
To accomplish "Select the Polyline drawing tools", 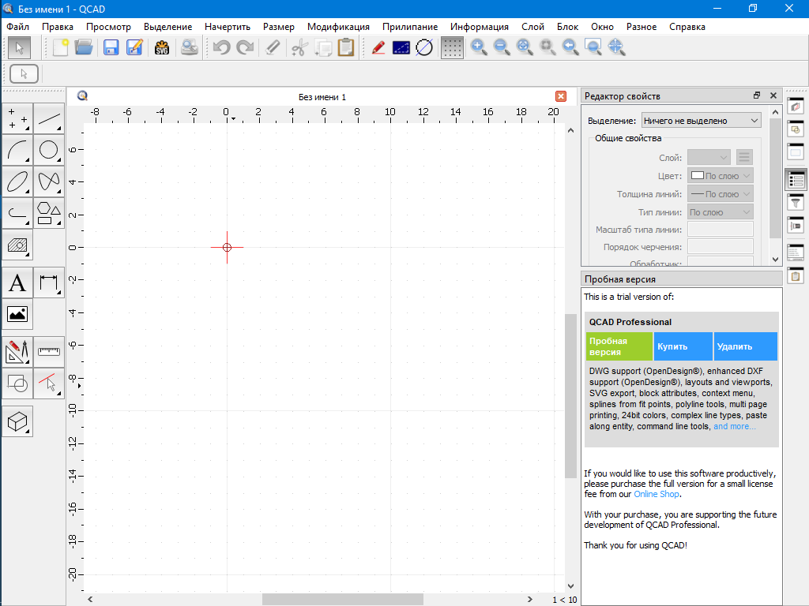I will click(x=17, y=213).
